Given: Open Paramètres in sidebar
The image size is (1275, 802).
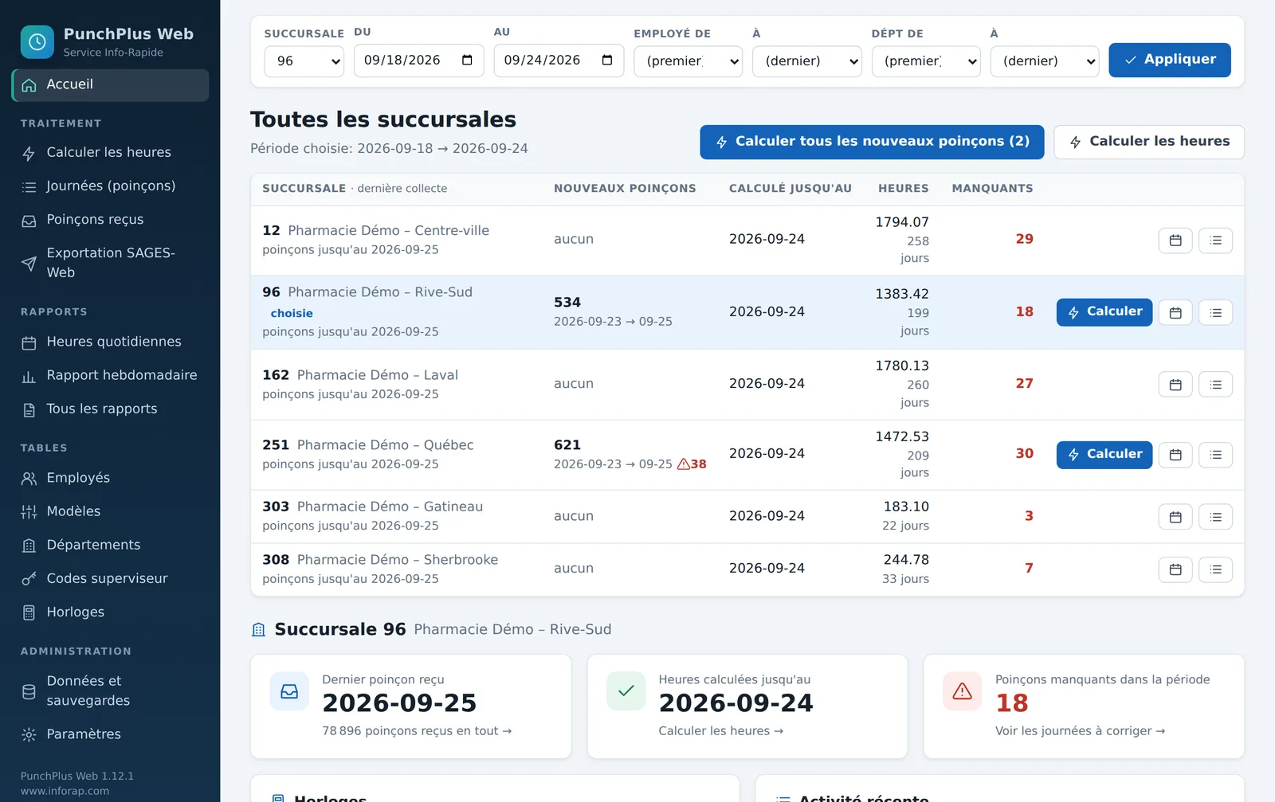Looking at the screenshot, I should (110, 735).
